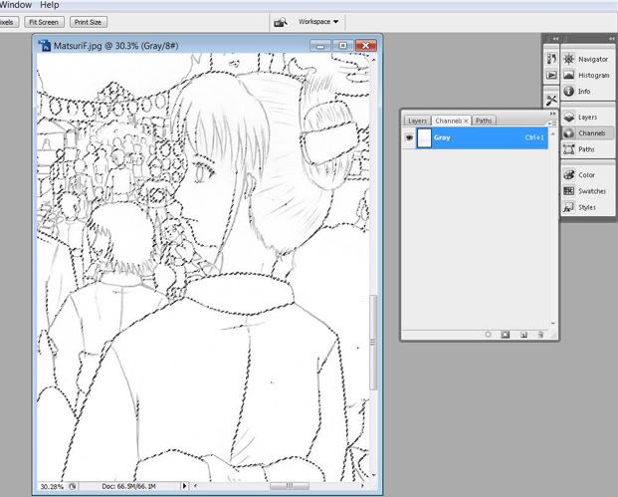Click the Channels icon in the dock
Image resolution: width=618 pixels, height=497 pixels.
(x=568, y=133)
